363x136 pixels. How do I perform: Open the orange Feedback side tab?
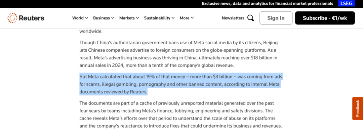point(358,108)
